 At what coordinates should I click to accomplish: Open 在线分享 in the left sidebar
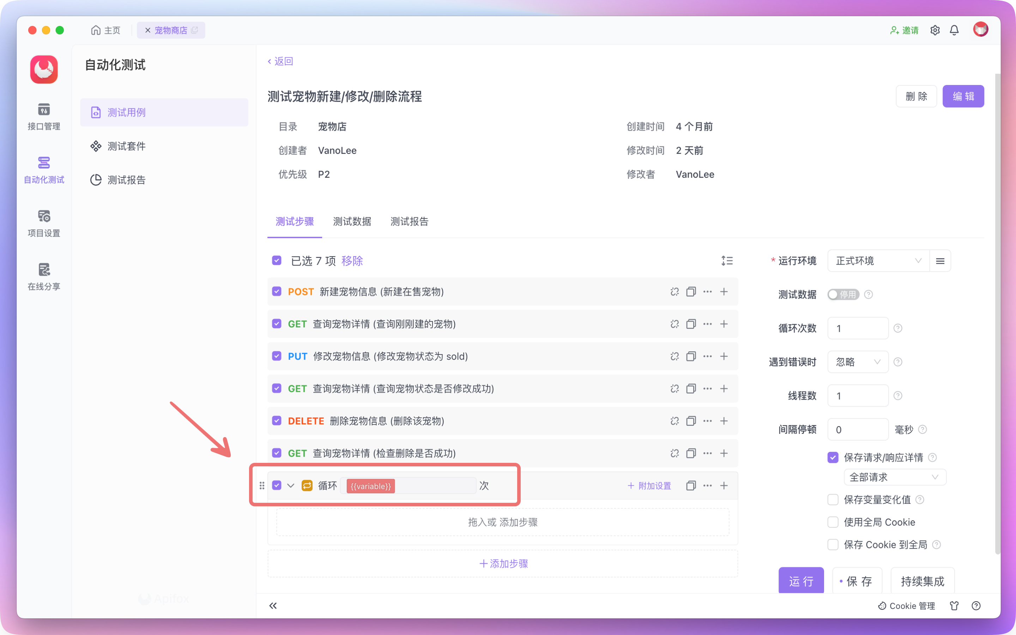click(44, 276)
